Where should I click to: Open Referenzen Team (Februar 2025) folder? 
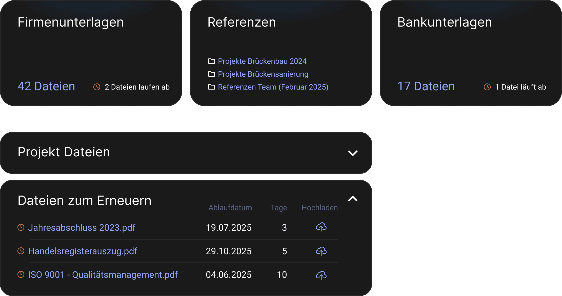(273, 87)
